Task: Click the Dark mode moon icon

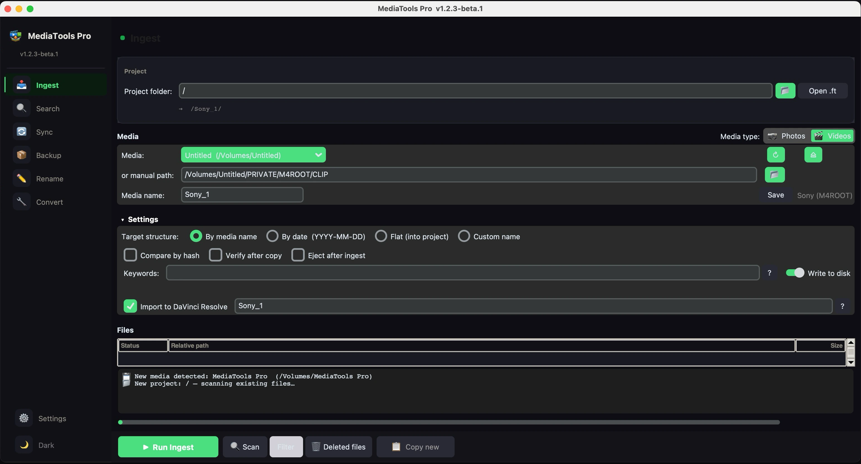Action: (24, 445)
